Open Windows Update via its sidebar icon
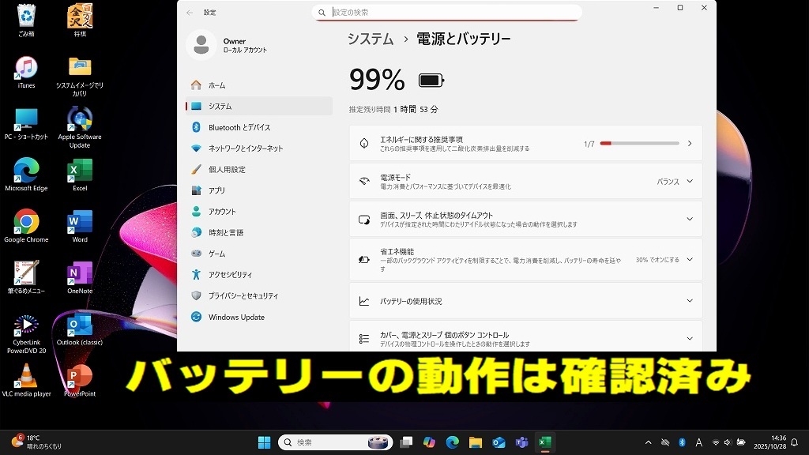The width and height of the screenshot is (809, 455). 196,316
